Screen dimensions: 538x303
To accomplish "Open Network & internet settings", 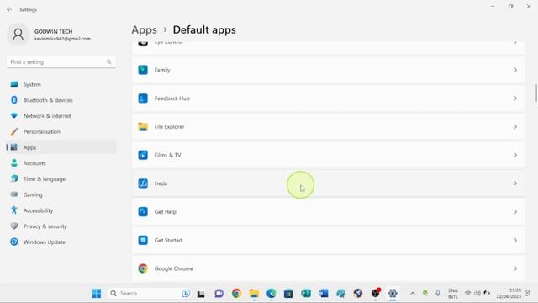I will pyautogui.click(x=61, y=116).
